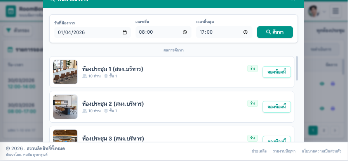Image resolution: width=348 pixels, height=161 pixels.
Task: Open the clock picker for end time 17:00
Action: click(245, 32)
